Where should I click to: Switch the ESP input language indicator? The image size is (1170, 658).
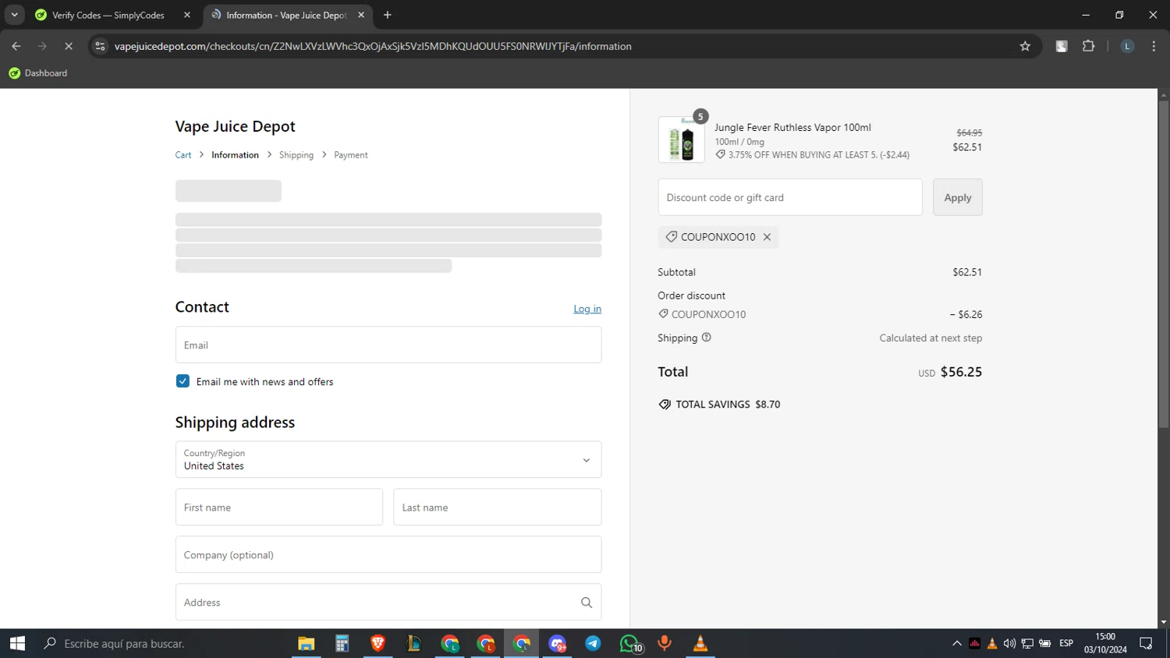coord(1066,643)
